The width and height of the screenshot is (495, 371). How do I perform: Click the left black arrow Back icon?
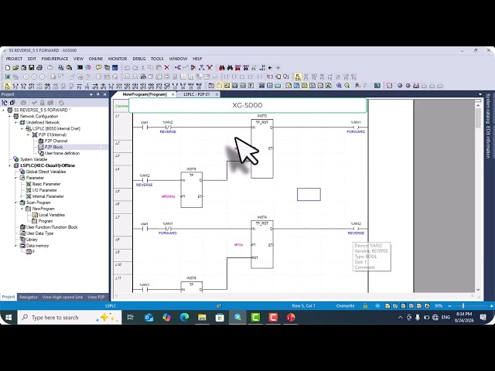coord(270,67)
